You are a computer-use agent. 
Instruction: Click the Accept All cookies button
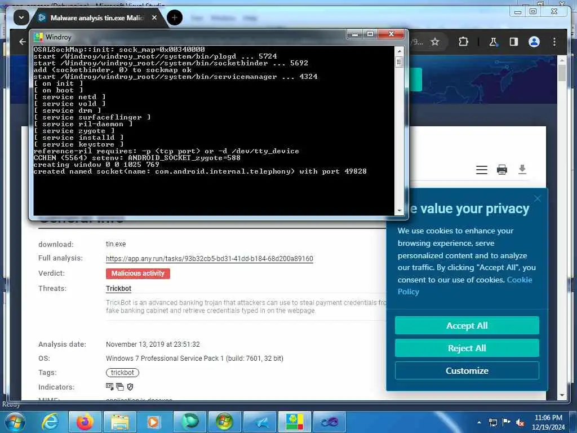point(467,325)
